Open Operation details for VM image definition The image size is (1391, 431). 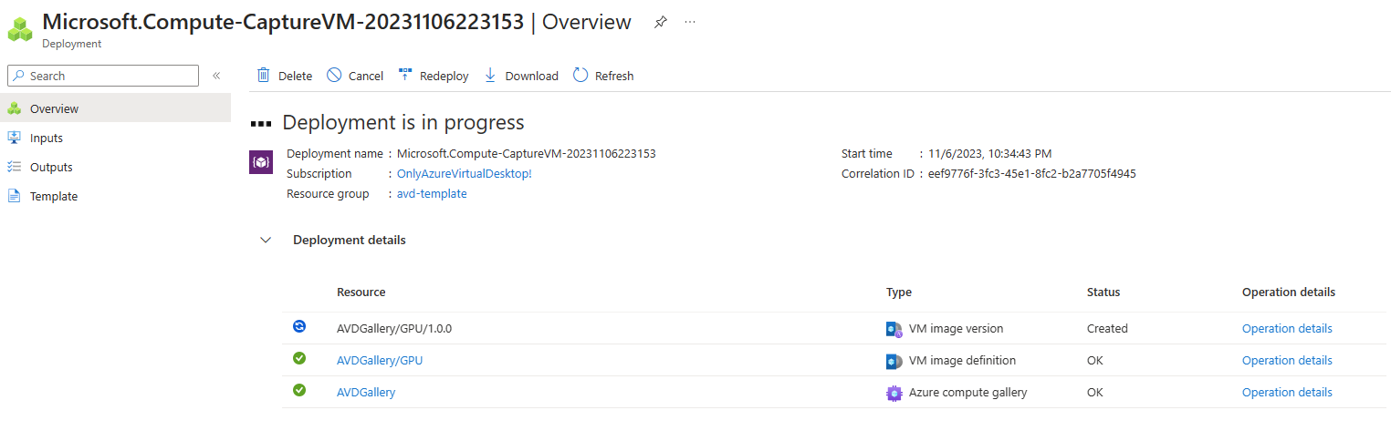[x=1287, y=360]
